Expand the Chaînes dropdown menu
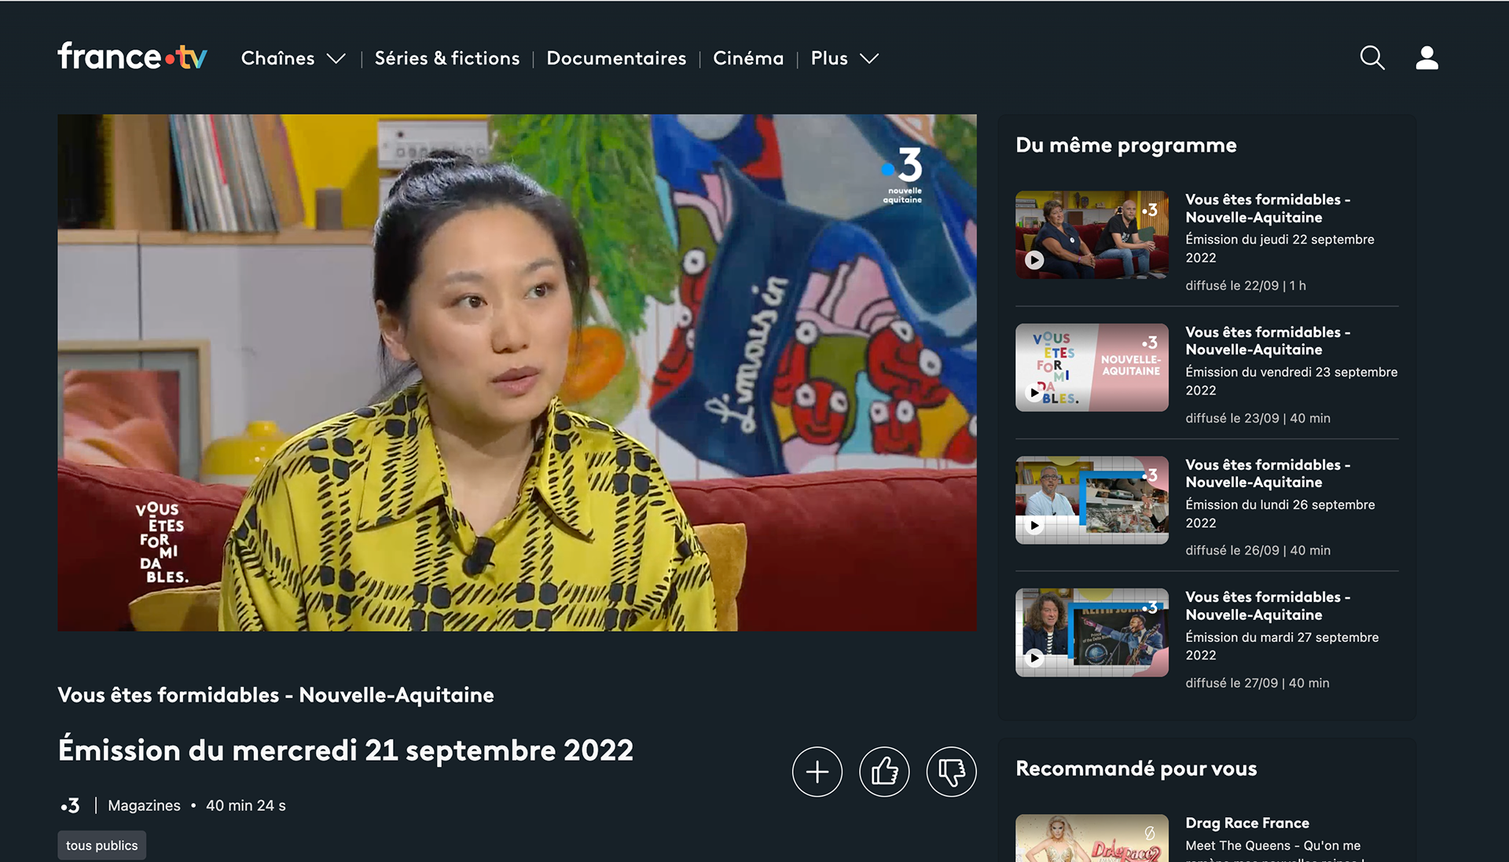1509x862 pixels. click(x=292, y=58)
